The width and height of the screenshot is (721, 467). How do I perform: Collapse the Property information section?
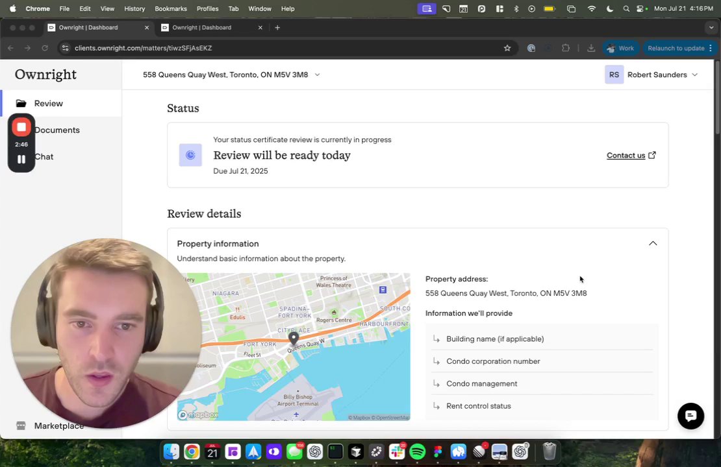point(653,243)
